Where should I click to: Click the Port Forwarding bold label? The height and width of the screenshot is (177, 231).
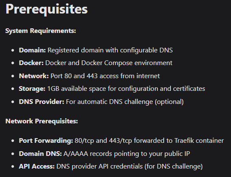click(46, 141)
